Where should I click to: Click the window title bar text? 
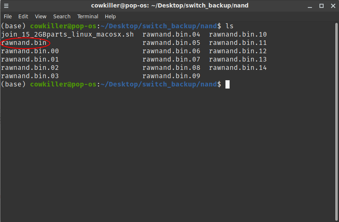coord(169,6)
